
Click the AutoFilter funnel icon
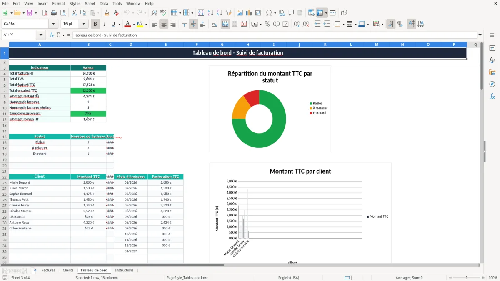click(229, 13)
